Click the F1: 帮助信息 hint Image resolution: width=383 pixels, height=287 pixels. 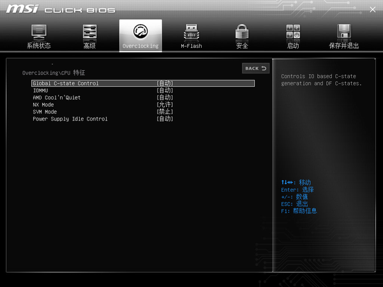click(x=299, y=211)
